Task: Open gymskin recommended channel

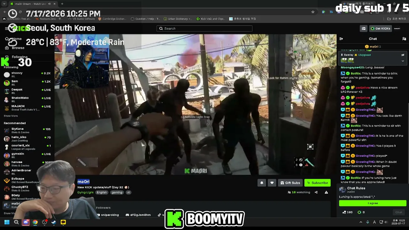Action: (x=27, y=155)
